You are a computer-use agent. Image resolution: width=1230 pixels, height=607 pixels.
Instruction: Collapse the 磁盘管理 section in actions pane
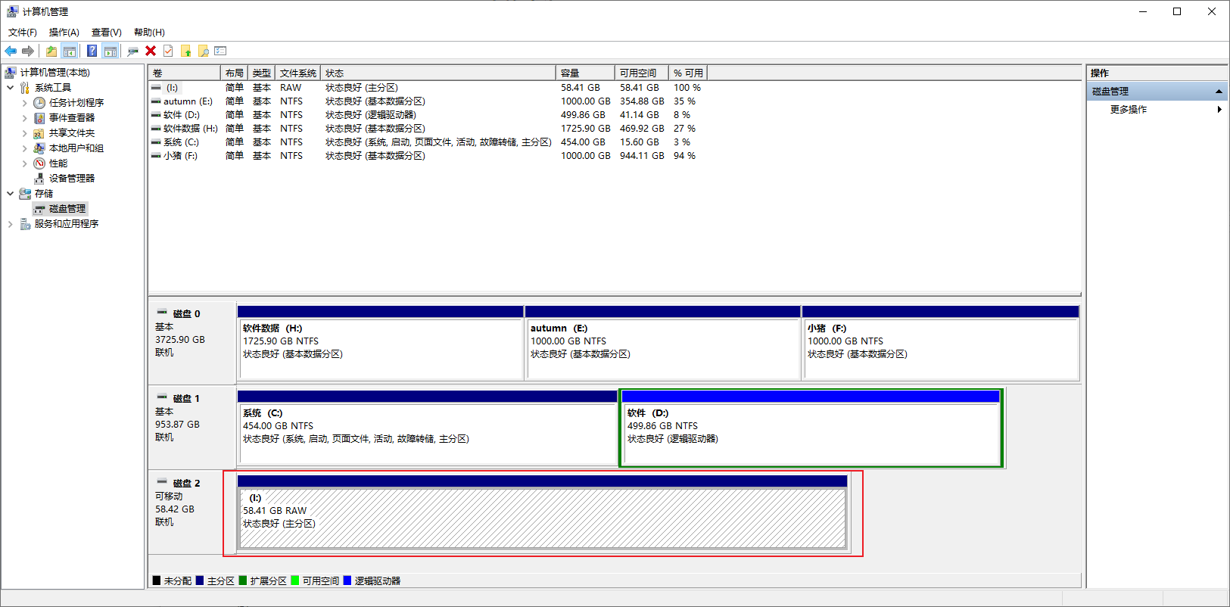1219,91
